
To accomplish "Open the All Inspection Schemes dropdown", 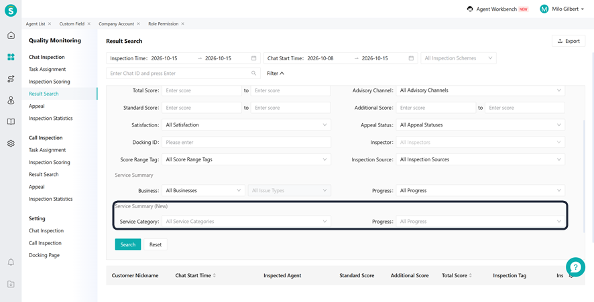I will [x=459, y=58].
